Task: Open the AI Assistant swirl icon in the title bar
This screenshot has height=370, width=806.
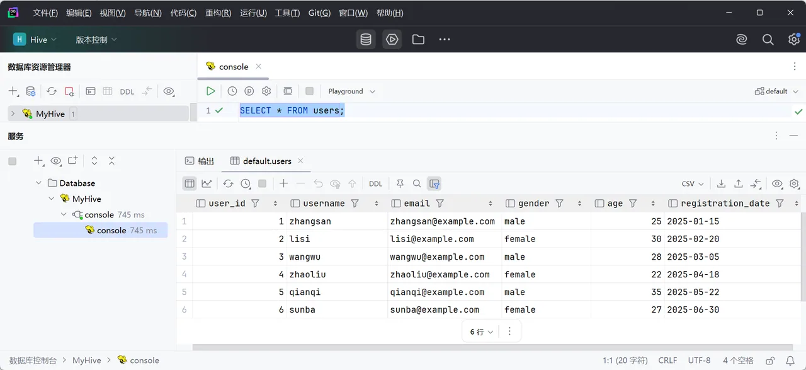Action: [x=742, y=40]
